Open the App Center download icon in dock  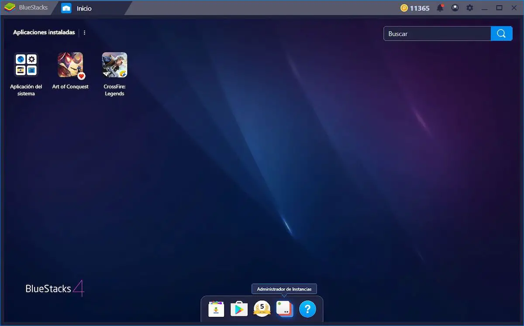216,309
